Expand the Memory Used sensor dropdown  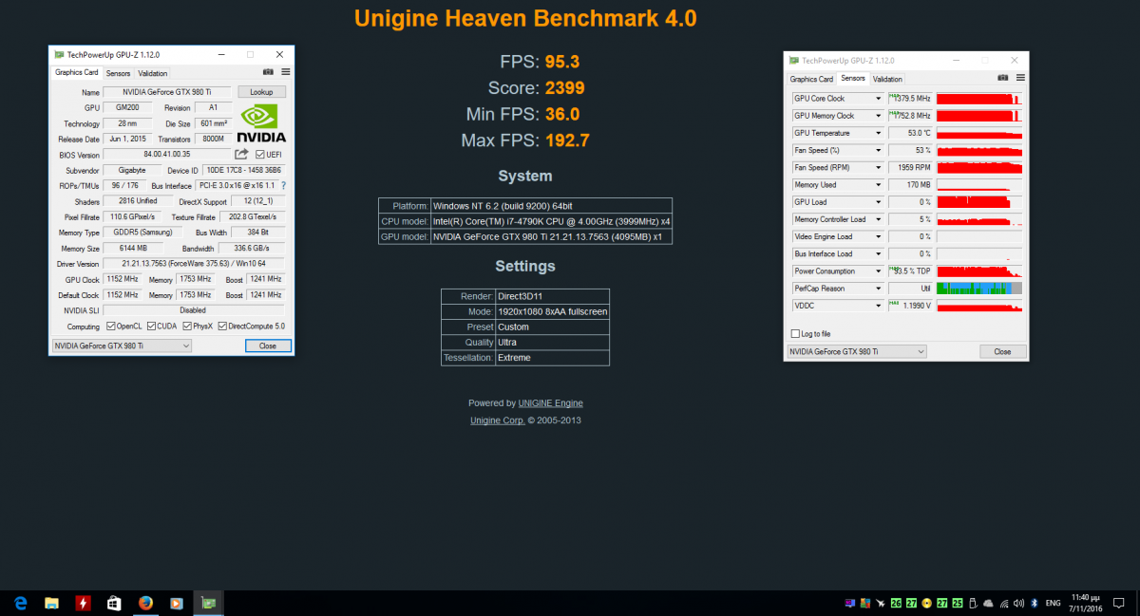pyautogui.click(x=878, y=185)
